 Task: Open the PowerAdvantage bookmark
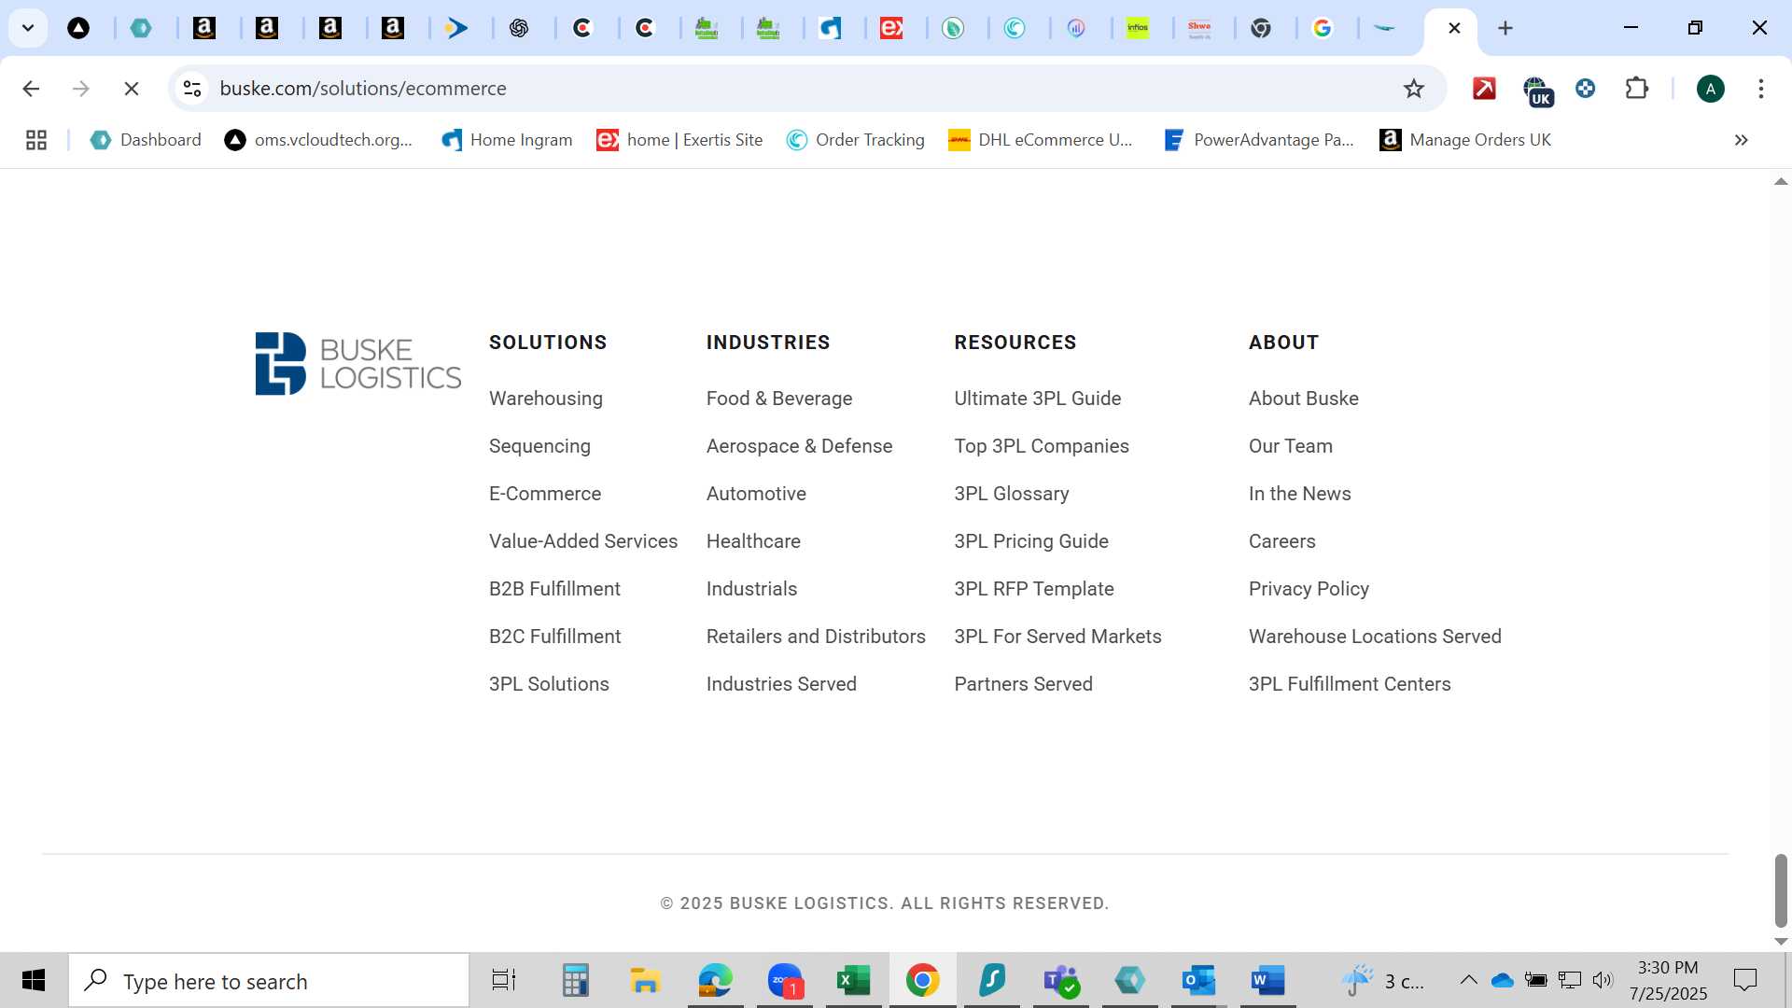(x=1259, y=140)
